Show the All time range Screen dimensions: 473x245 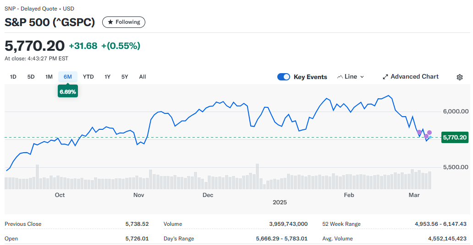point(143,77)
